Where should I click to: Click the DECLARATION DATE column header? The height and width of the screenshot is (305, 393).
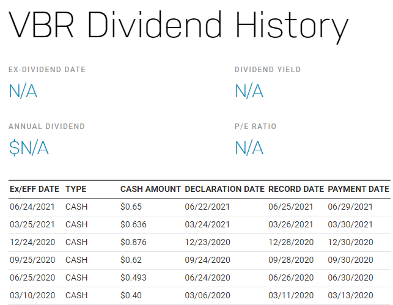pyautogui.click(x=224, y=189)
